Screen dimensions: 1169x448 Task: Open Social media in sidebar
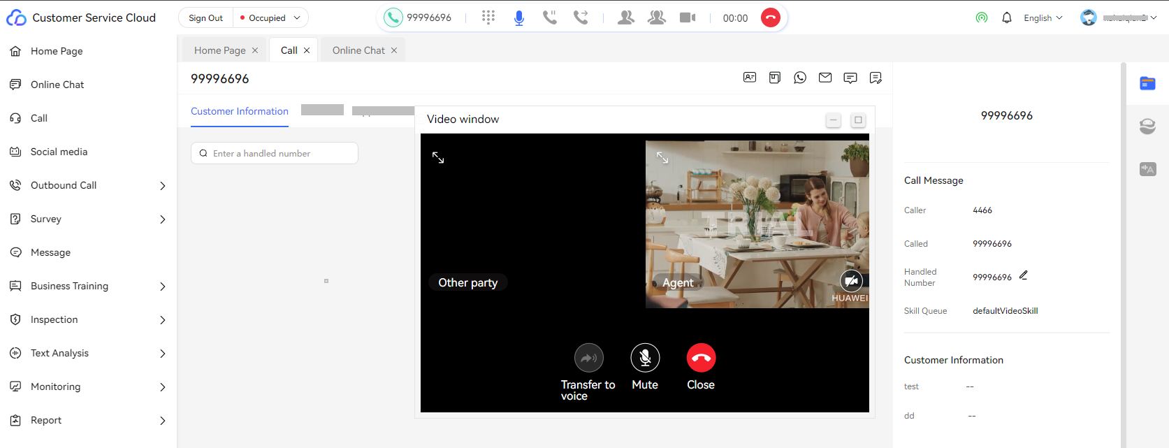click(x=59, y=152)
